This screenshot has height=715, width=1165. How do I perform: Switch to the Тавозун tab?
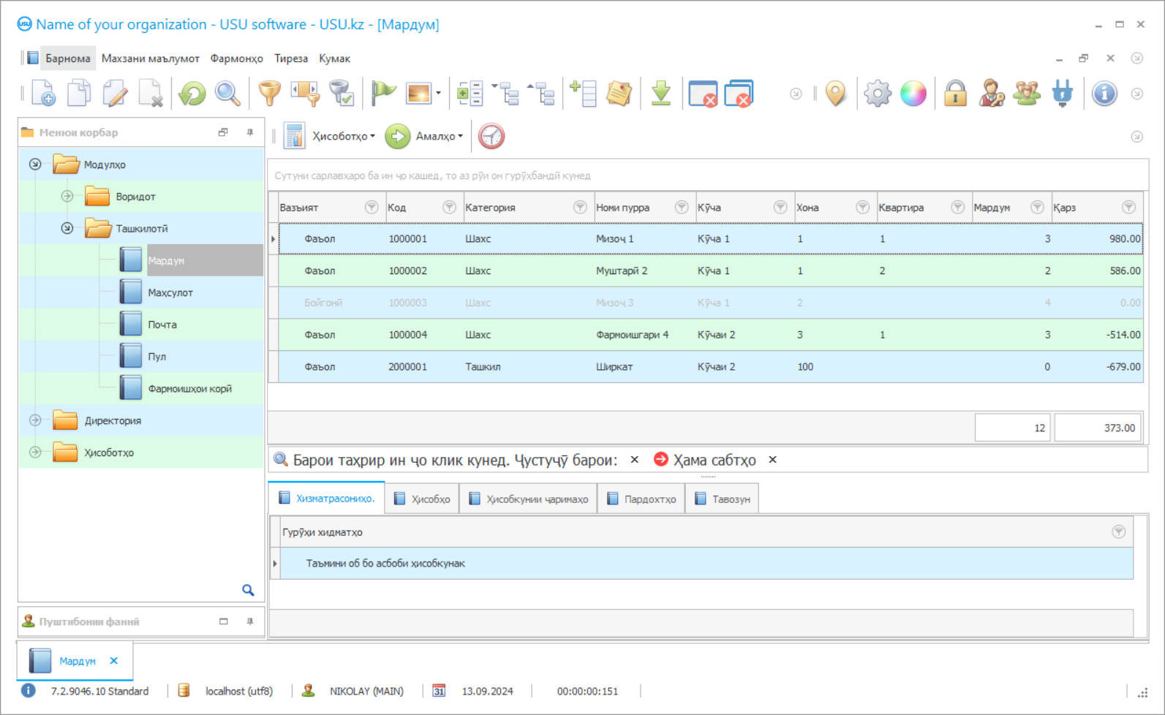click(722, 499)
